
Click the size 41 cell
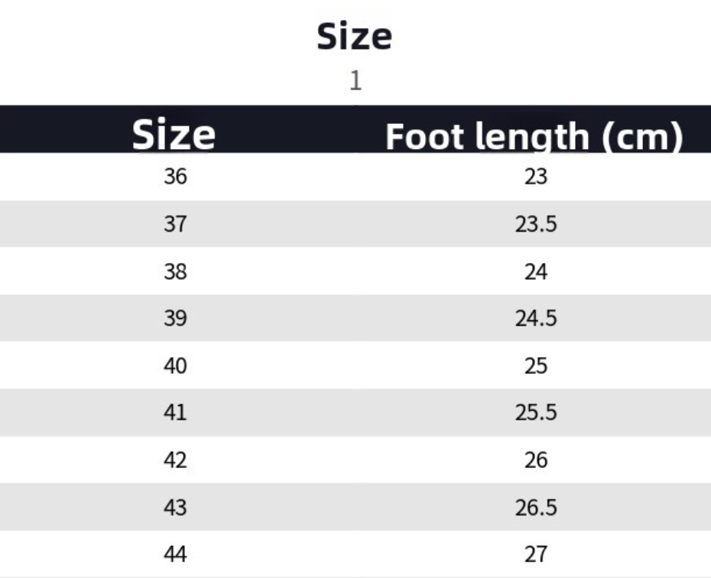(x=175, y=413)
